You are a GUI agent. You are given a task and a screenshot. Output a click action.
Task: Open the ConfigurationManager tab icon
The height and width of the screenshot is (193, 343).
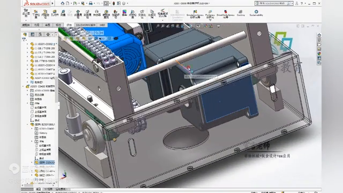tap(40, 34)
